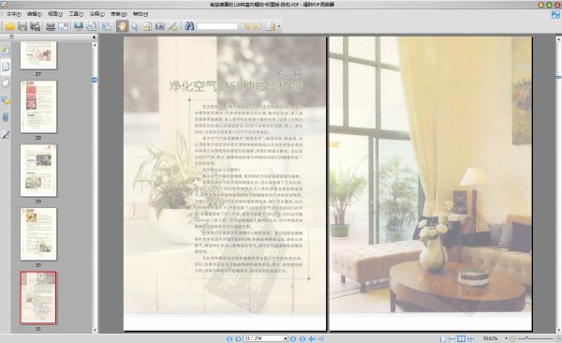Click document scrollbar up arrow
The width and height of the screenshot is (562, 343).
(558, 39)
